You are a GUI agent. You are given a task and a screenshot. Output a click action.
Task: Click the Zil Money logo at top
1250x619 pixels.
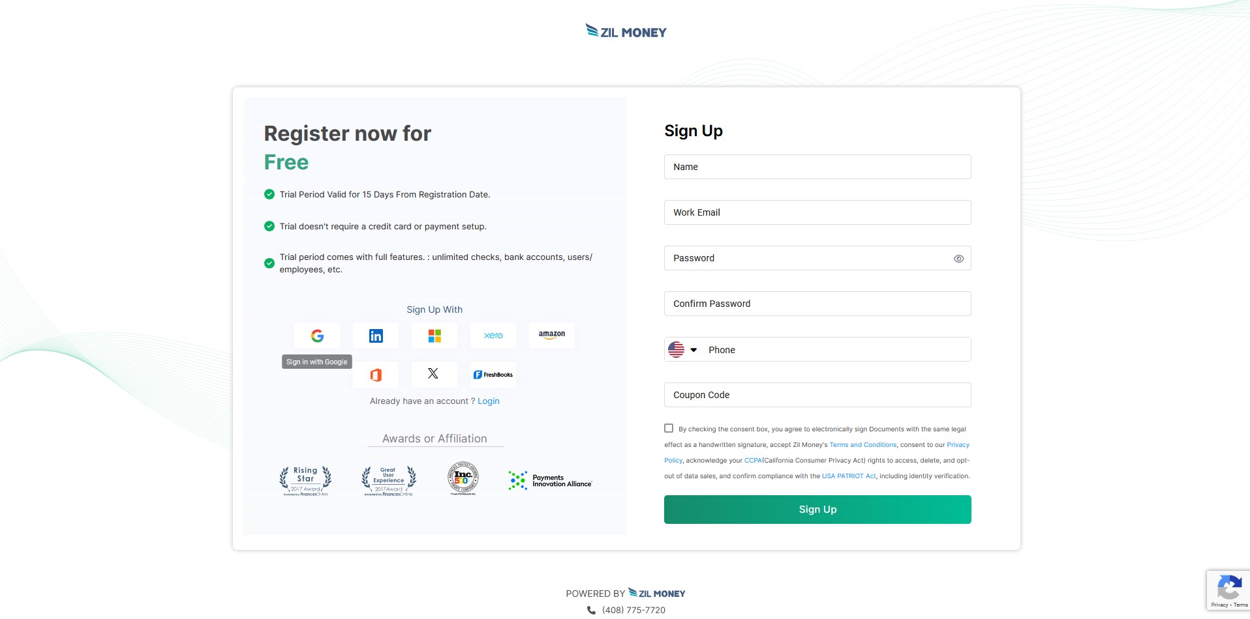point(626,31)
